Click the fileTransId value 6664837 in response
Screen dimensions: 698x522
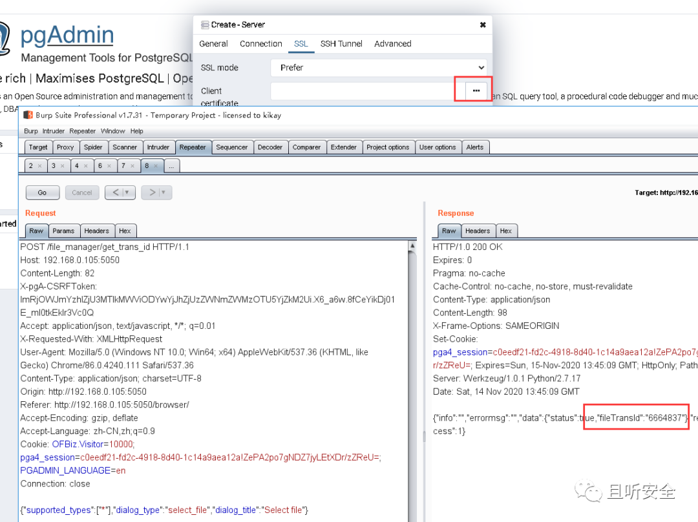coord(665,418)
